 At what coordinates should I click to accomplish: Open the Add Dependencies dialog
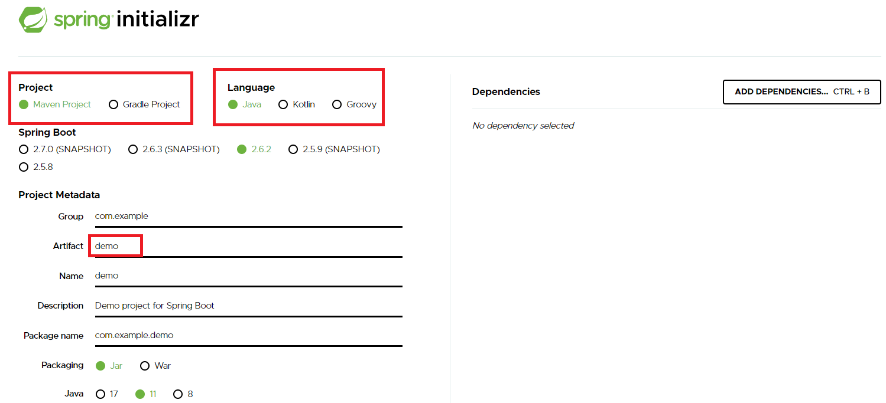tap(802, 92)
